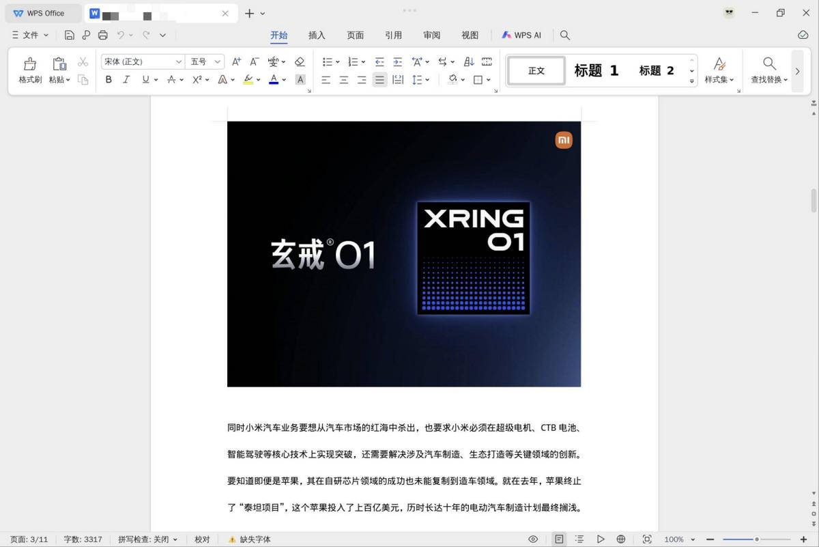Click the 缺失字体 (missing fonts) warning
This screenshot has width=819, height=547.
tap(250, 539)
